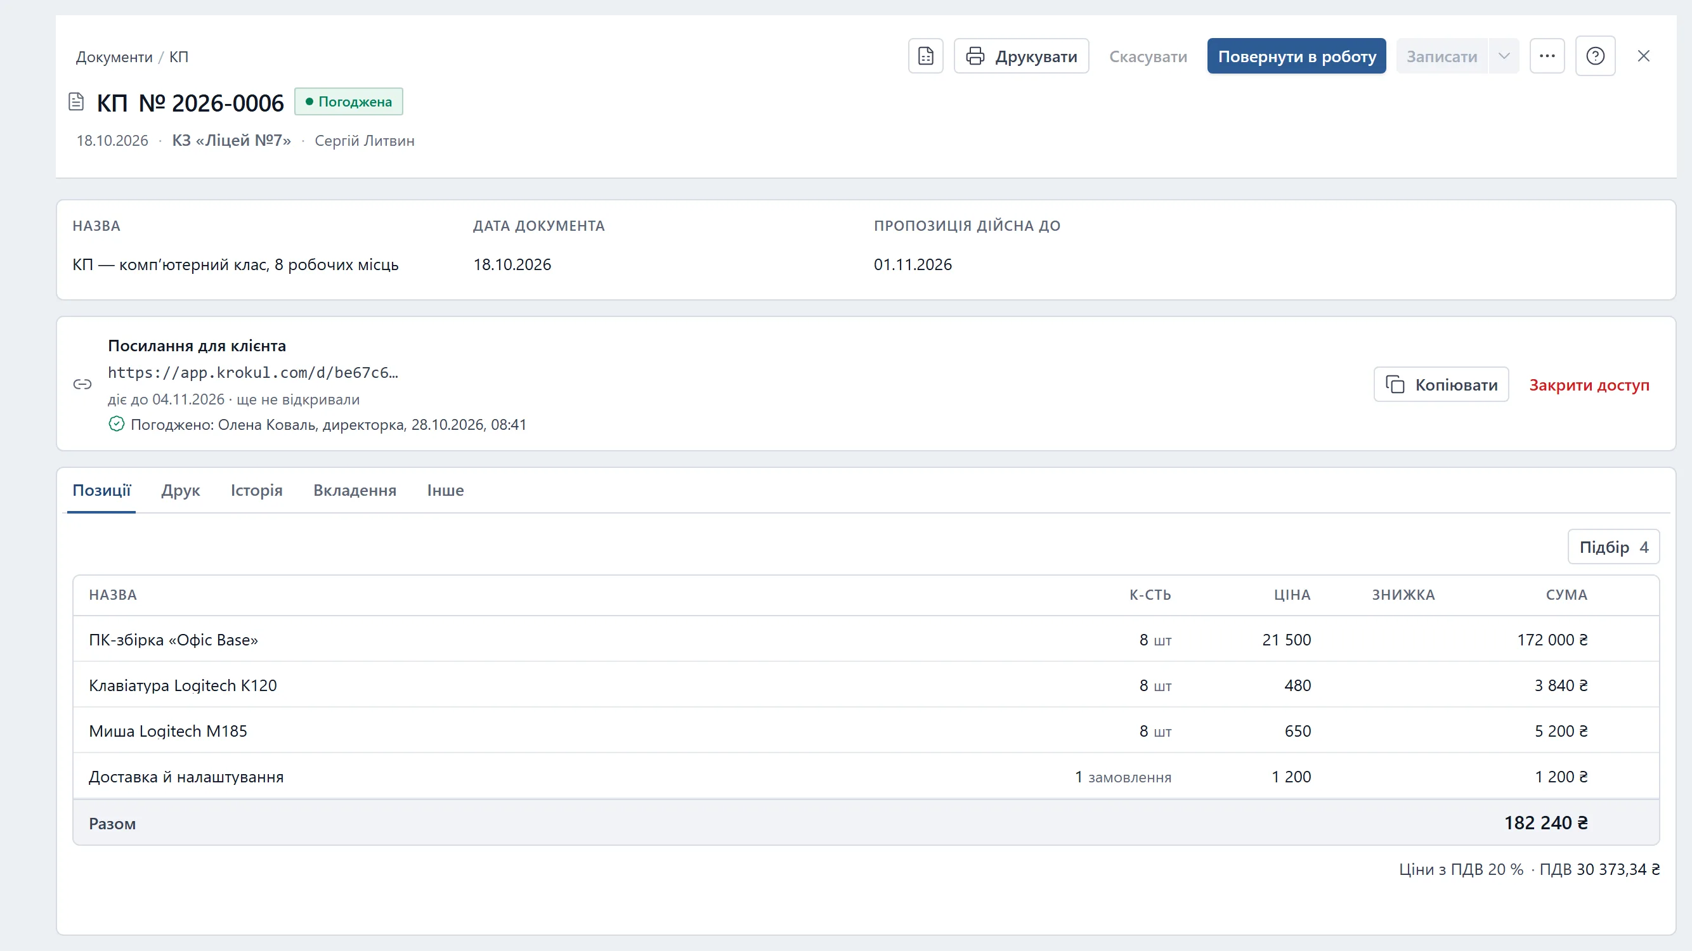Viewport: 1692px width, 951px height.
Task: Click the СУМА column header
Action: coord(1566,595)
